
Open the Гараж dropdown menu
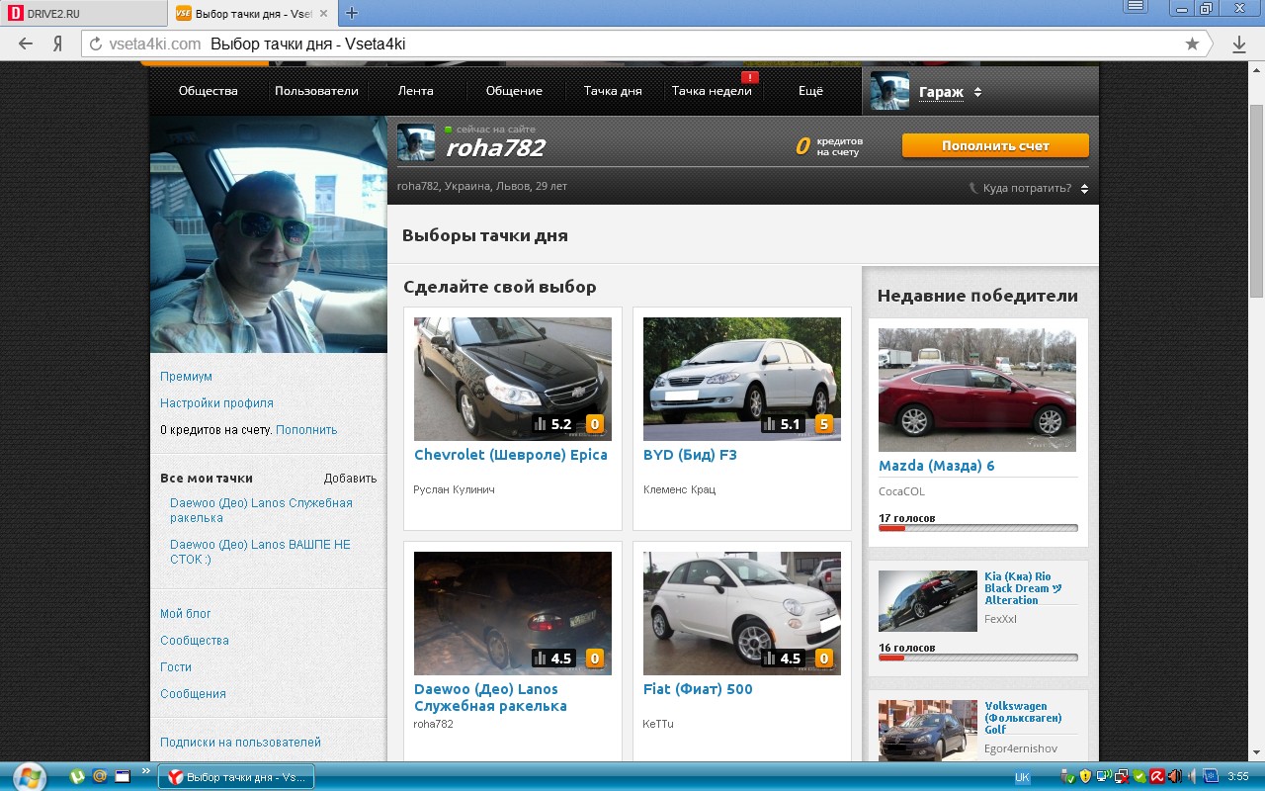point(951,92)
